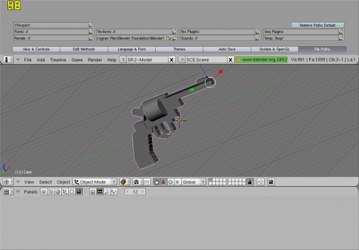
Task: Click the current frame number 12 field
Action: tap(135, 192)
